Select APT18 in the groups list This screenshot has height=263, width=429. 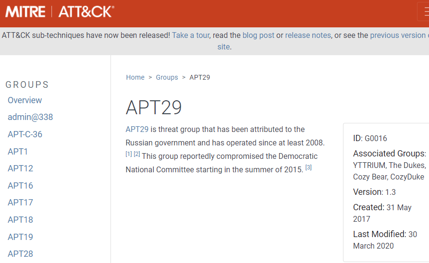click(x=20, y=220)
